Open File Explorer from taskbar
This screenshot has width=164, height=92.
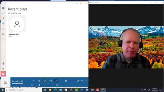50,90
